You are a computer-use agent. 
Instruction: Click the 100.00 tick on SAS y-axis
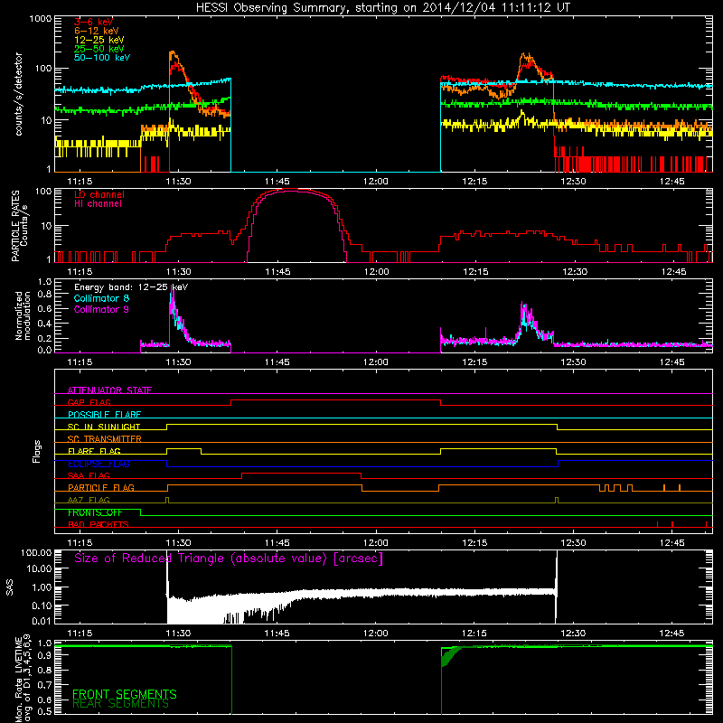coord(36,552)
